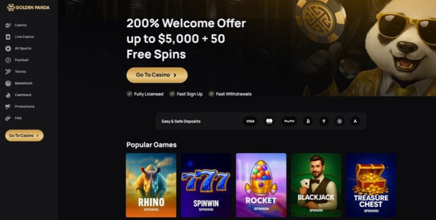This screenshot has width=436, height=220.
Task: Click the Golden Panda logo
Action: 29,8
